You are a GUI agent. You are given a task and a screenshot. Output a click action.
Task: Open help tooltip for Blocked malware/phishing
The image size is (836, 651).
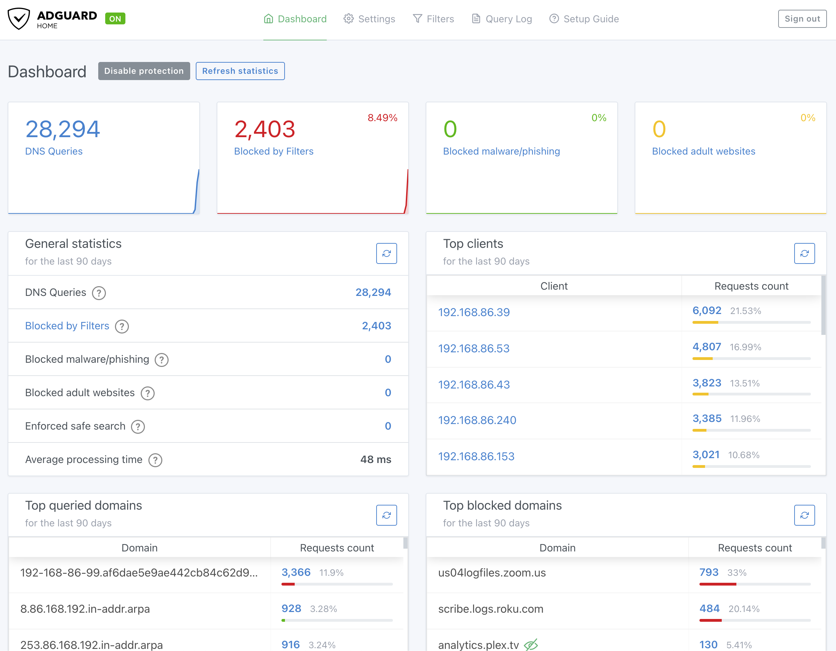point(162,360)
